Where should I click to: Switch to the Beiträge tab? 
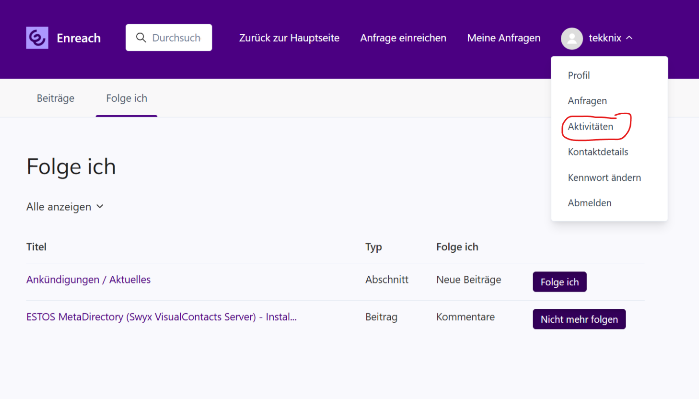56,98
